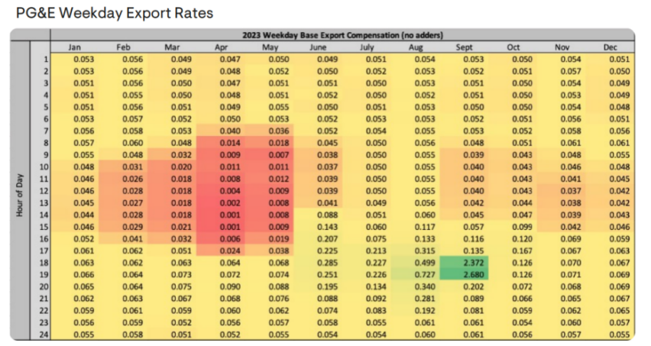Click the PG&E Weekday Export Rates title

(x=108, y=13)
